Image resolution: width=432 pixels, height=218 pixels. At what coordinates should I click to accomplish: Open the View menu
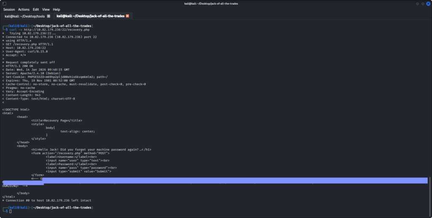point(46,9)
